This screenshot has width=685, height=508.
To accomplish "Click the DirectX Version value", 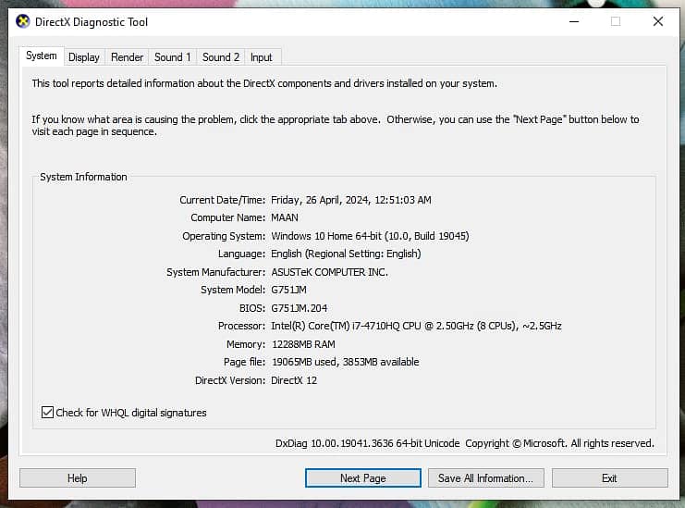I will tap(294, 380).
